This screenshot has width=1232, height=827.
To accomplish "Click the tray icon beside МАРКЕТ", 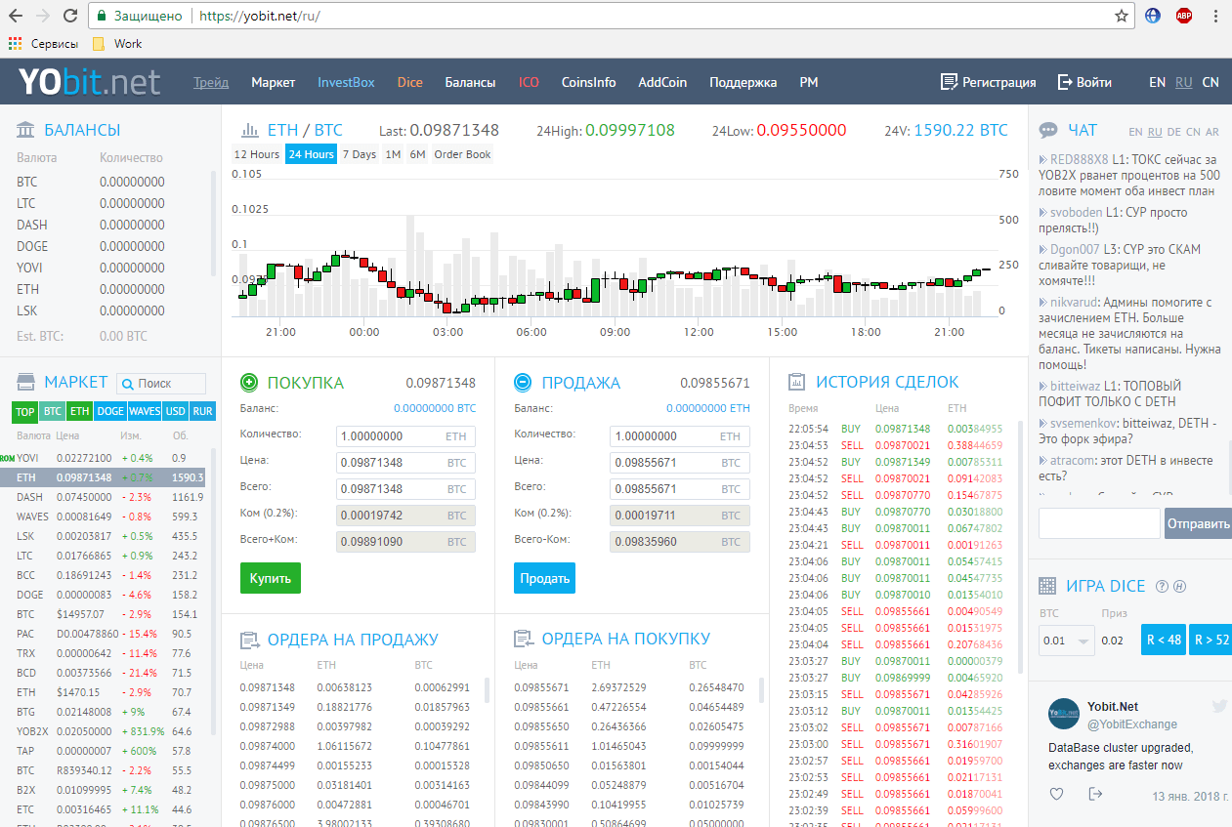I will (x=24, y=383).
